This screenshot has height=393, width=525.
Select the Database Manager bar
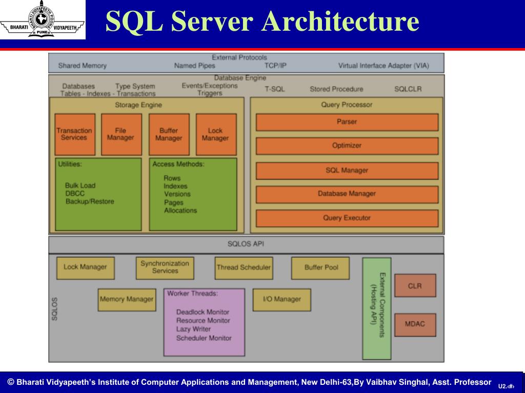(x=347, y=194)
